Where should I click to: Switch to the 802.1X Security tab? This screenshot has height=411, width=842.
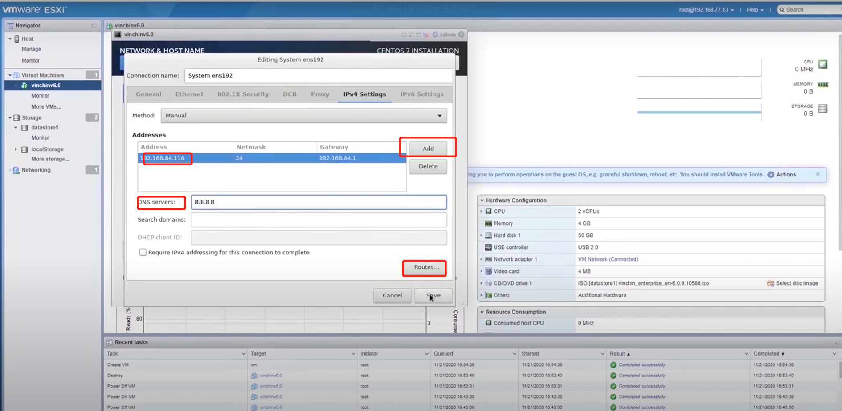click(x=243, y=94)
